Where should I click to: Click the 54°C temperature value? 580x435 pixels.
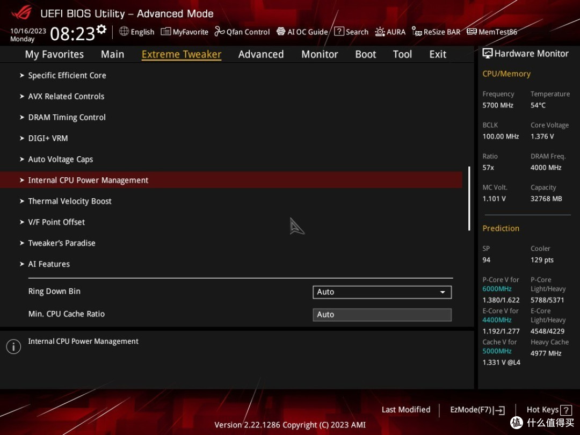click(x=538, y=105)
